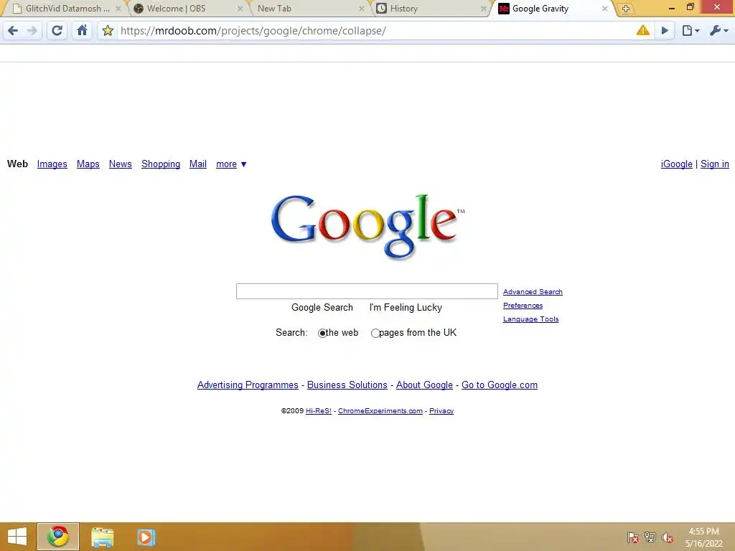Click the network tray icon
This screenshot has height=551, width=735.
point(650,537)
